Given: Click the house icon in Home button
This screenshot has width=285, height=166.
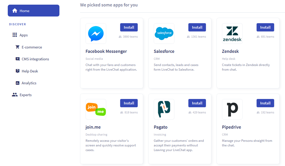Looking at the screenshot, I should tap(15, 11).
